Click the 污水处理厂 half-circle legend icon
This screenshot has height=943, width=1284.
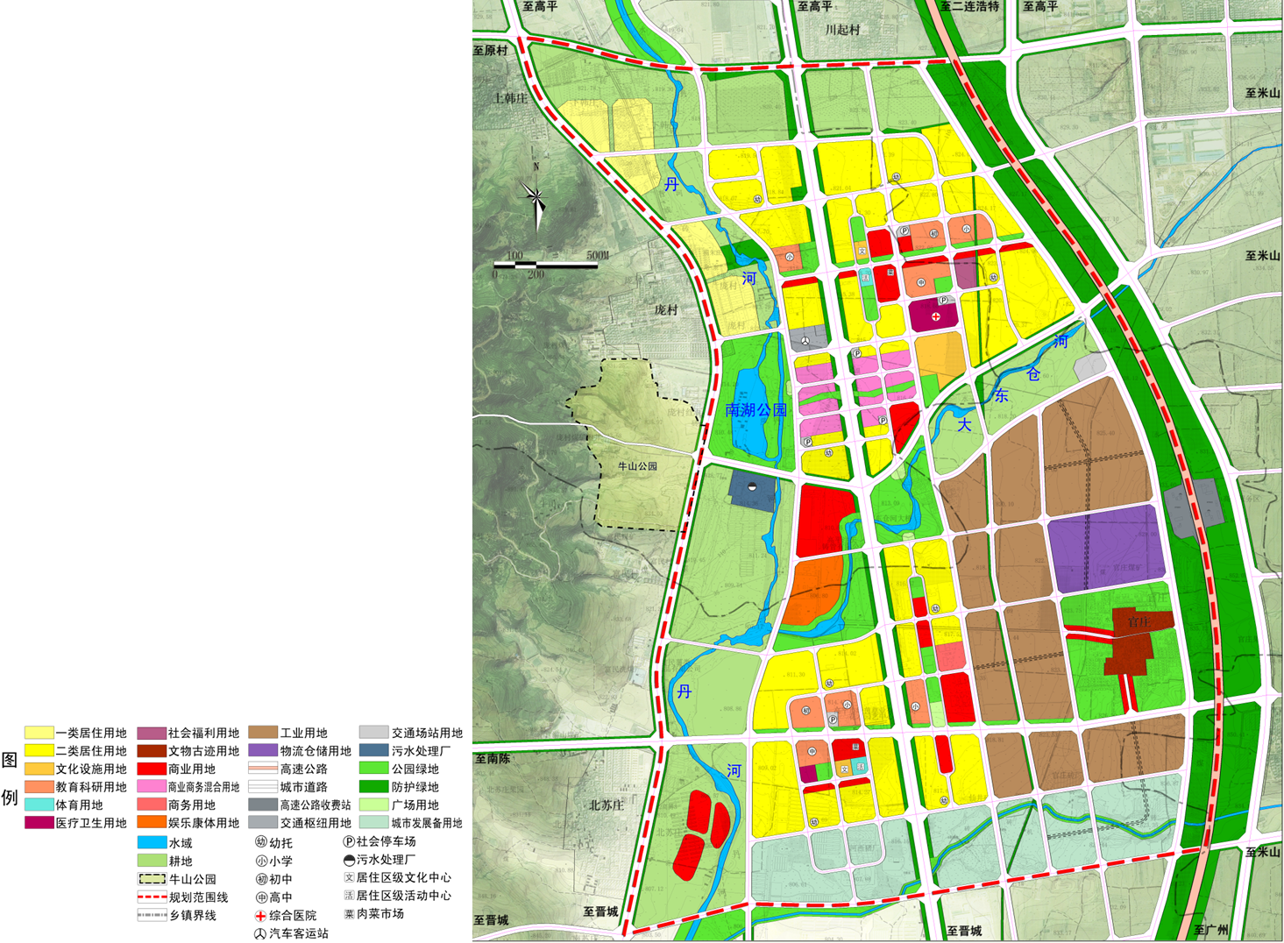click(x=348, y=860)
